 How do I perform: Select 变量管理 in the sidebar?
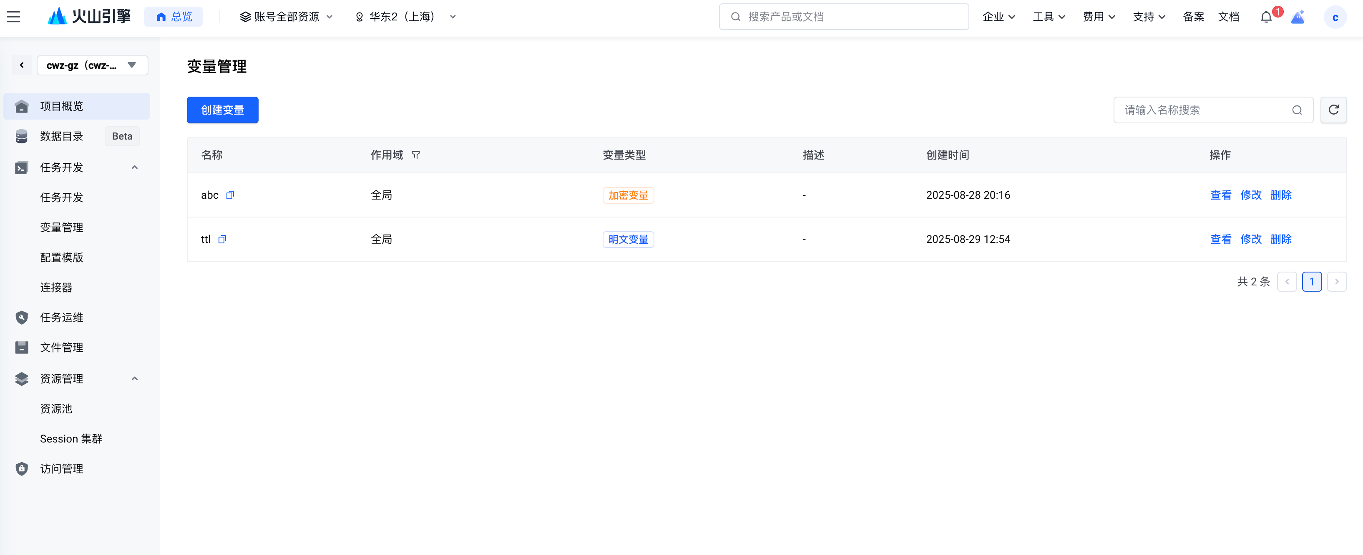click(61, 227)
